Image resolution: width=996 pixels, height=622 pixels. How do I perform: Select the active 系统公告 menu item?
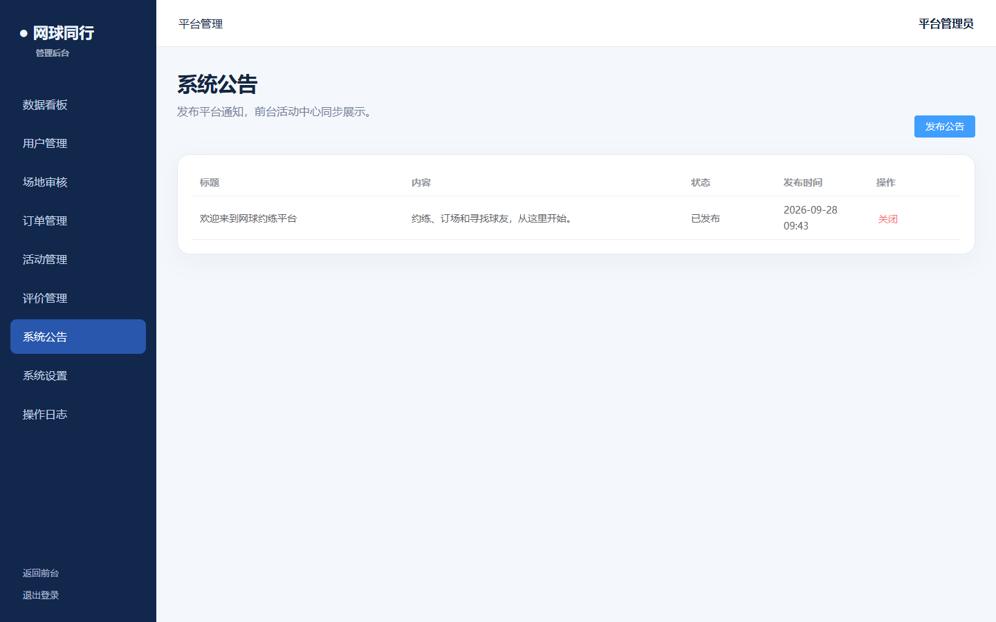pyautogui.click(x=78, y=337)
